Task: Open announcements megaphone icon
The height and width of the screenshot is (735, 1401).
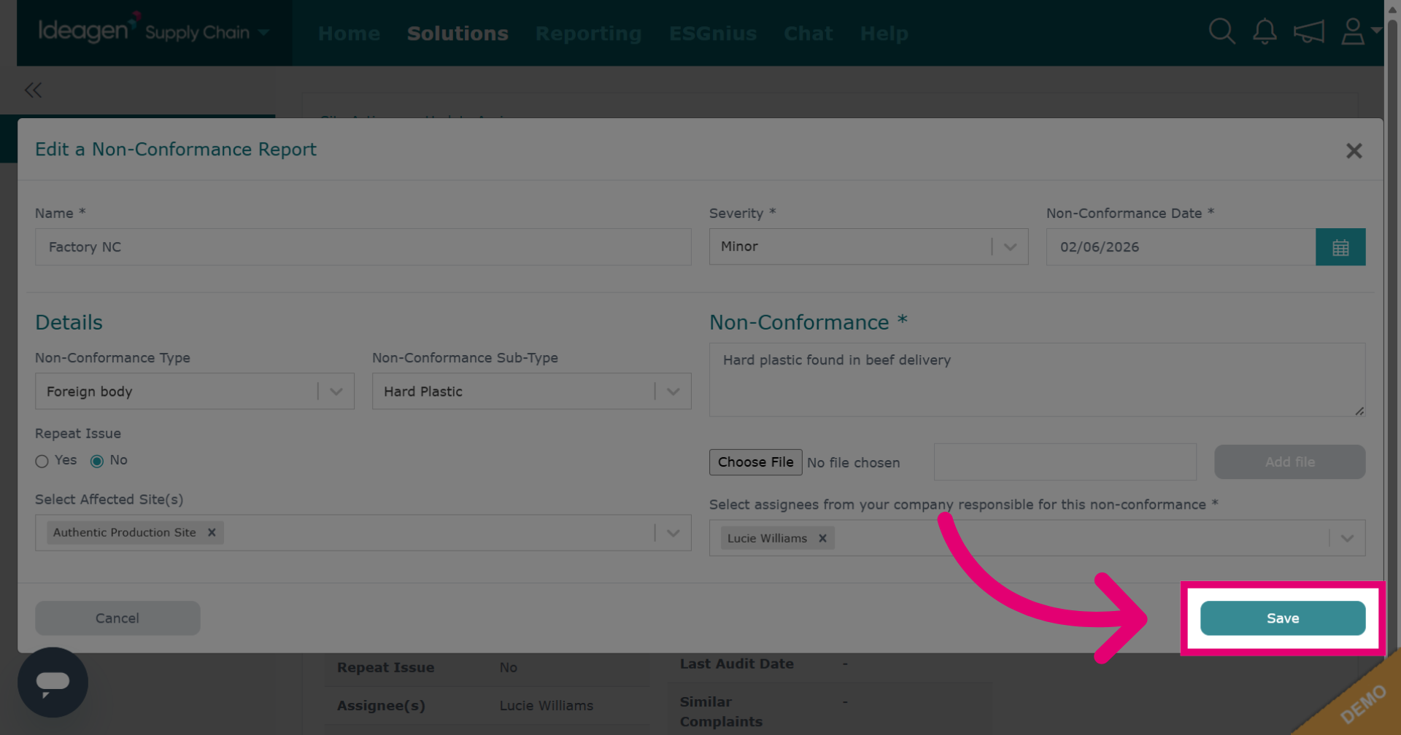Action: pyautogui.click(x=1308, y=32)
